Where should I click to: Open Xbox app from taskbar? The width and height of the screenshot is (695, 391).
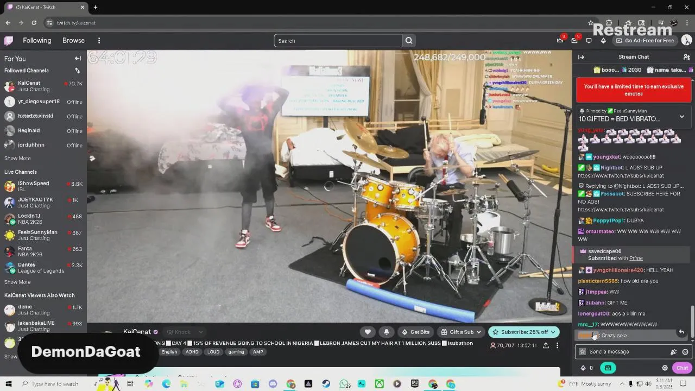[x=379, y=384]
